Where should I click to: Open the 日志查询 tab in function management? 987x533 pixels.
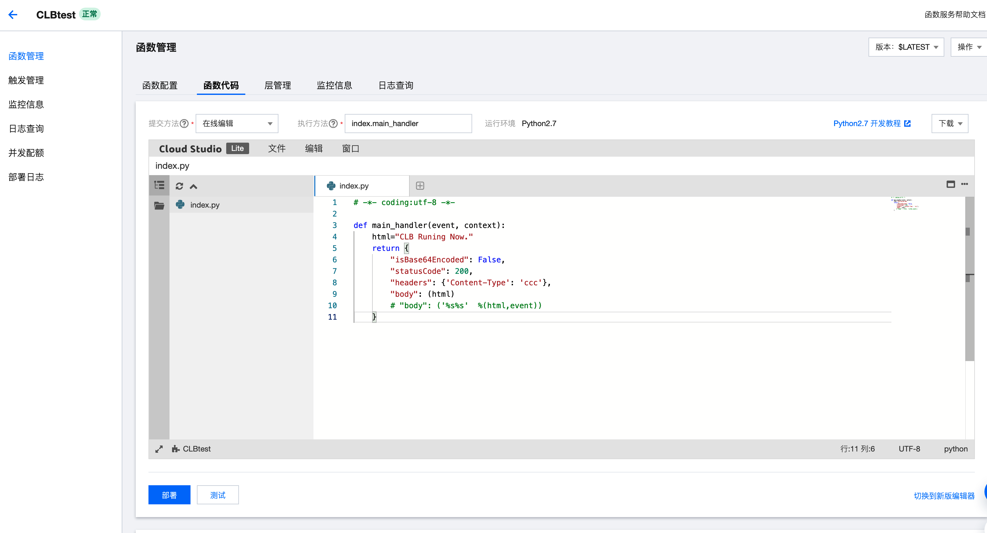pyautogui.click(x=396, y=85)
